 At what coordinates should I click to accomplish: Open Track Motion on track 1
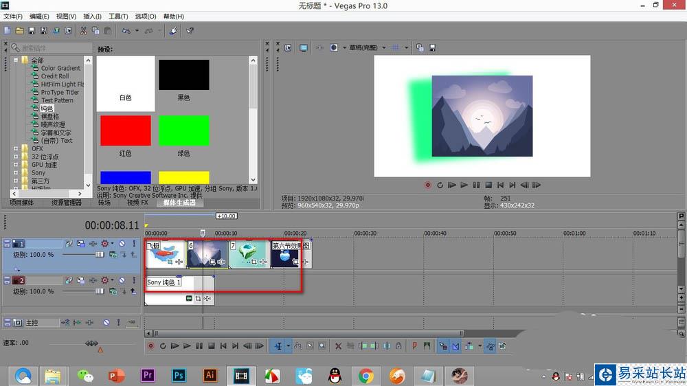pos(81,244)
